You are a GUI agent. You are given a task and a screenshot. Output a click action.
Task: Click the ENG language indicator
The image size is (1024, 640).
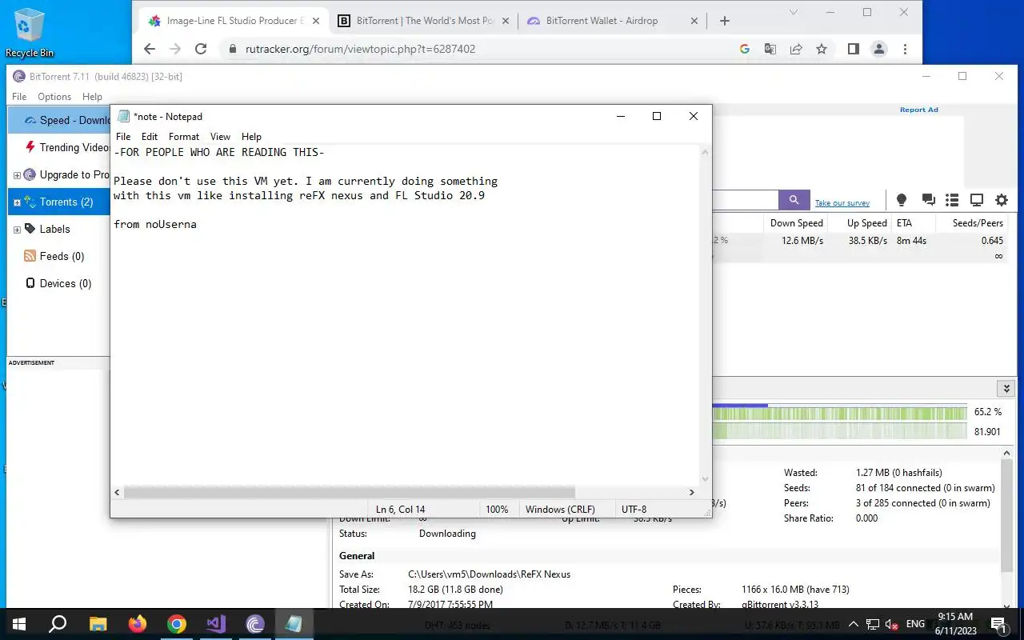916,624
